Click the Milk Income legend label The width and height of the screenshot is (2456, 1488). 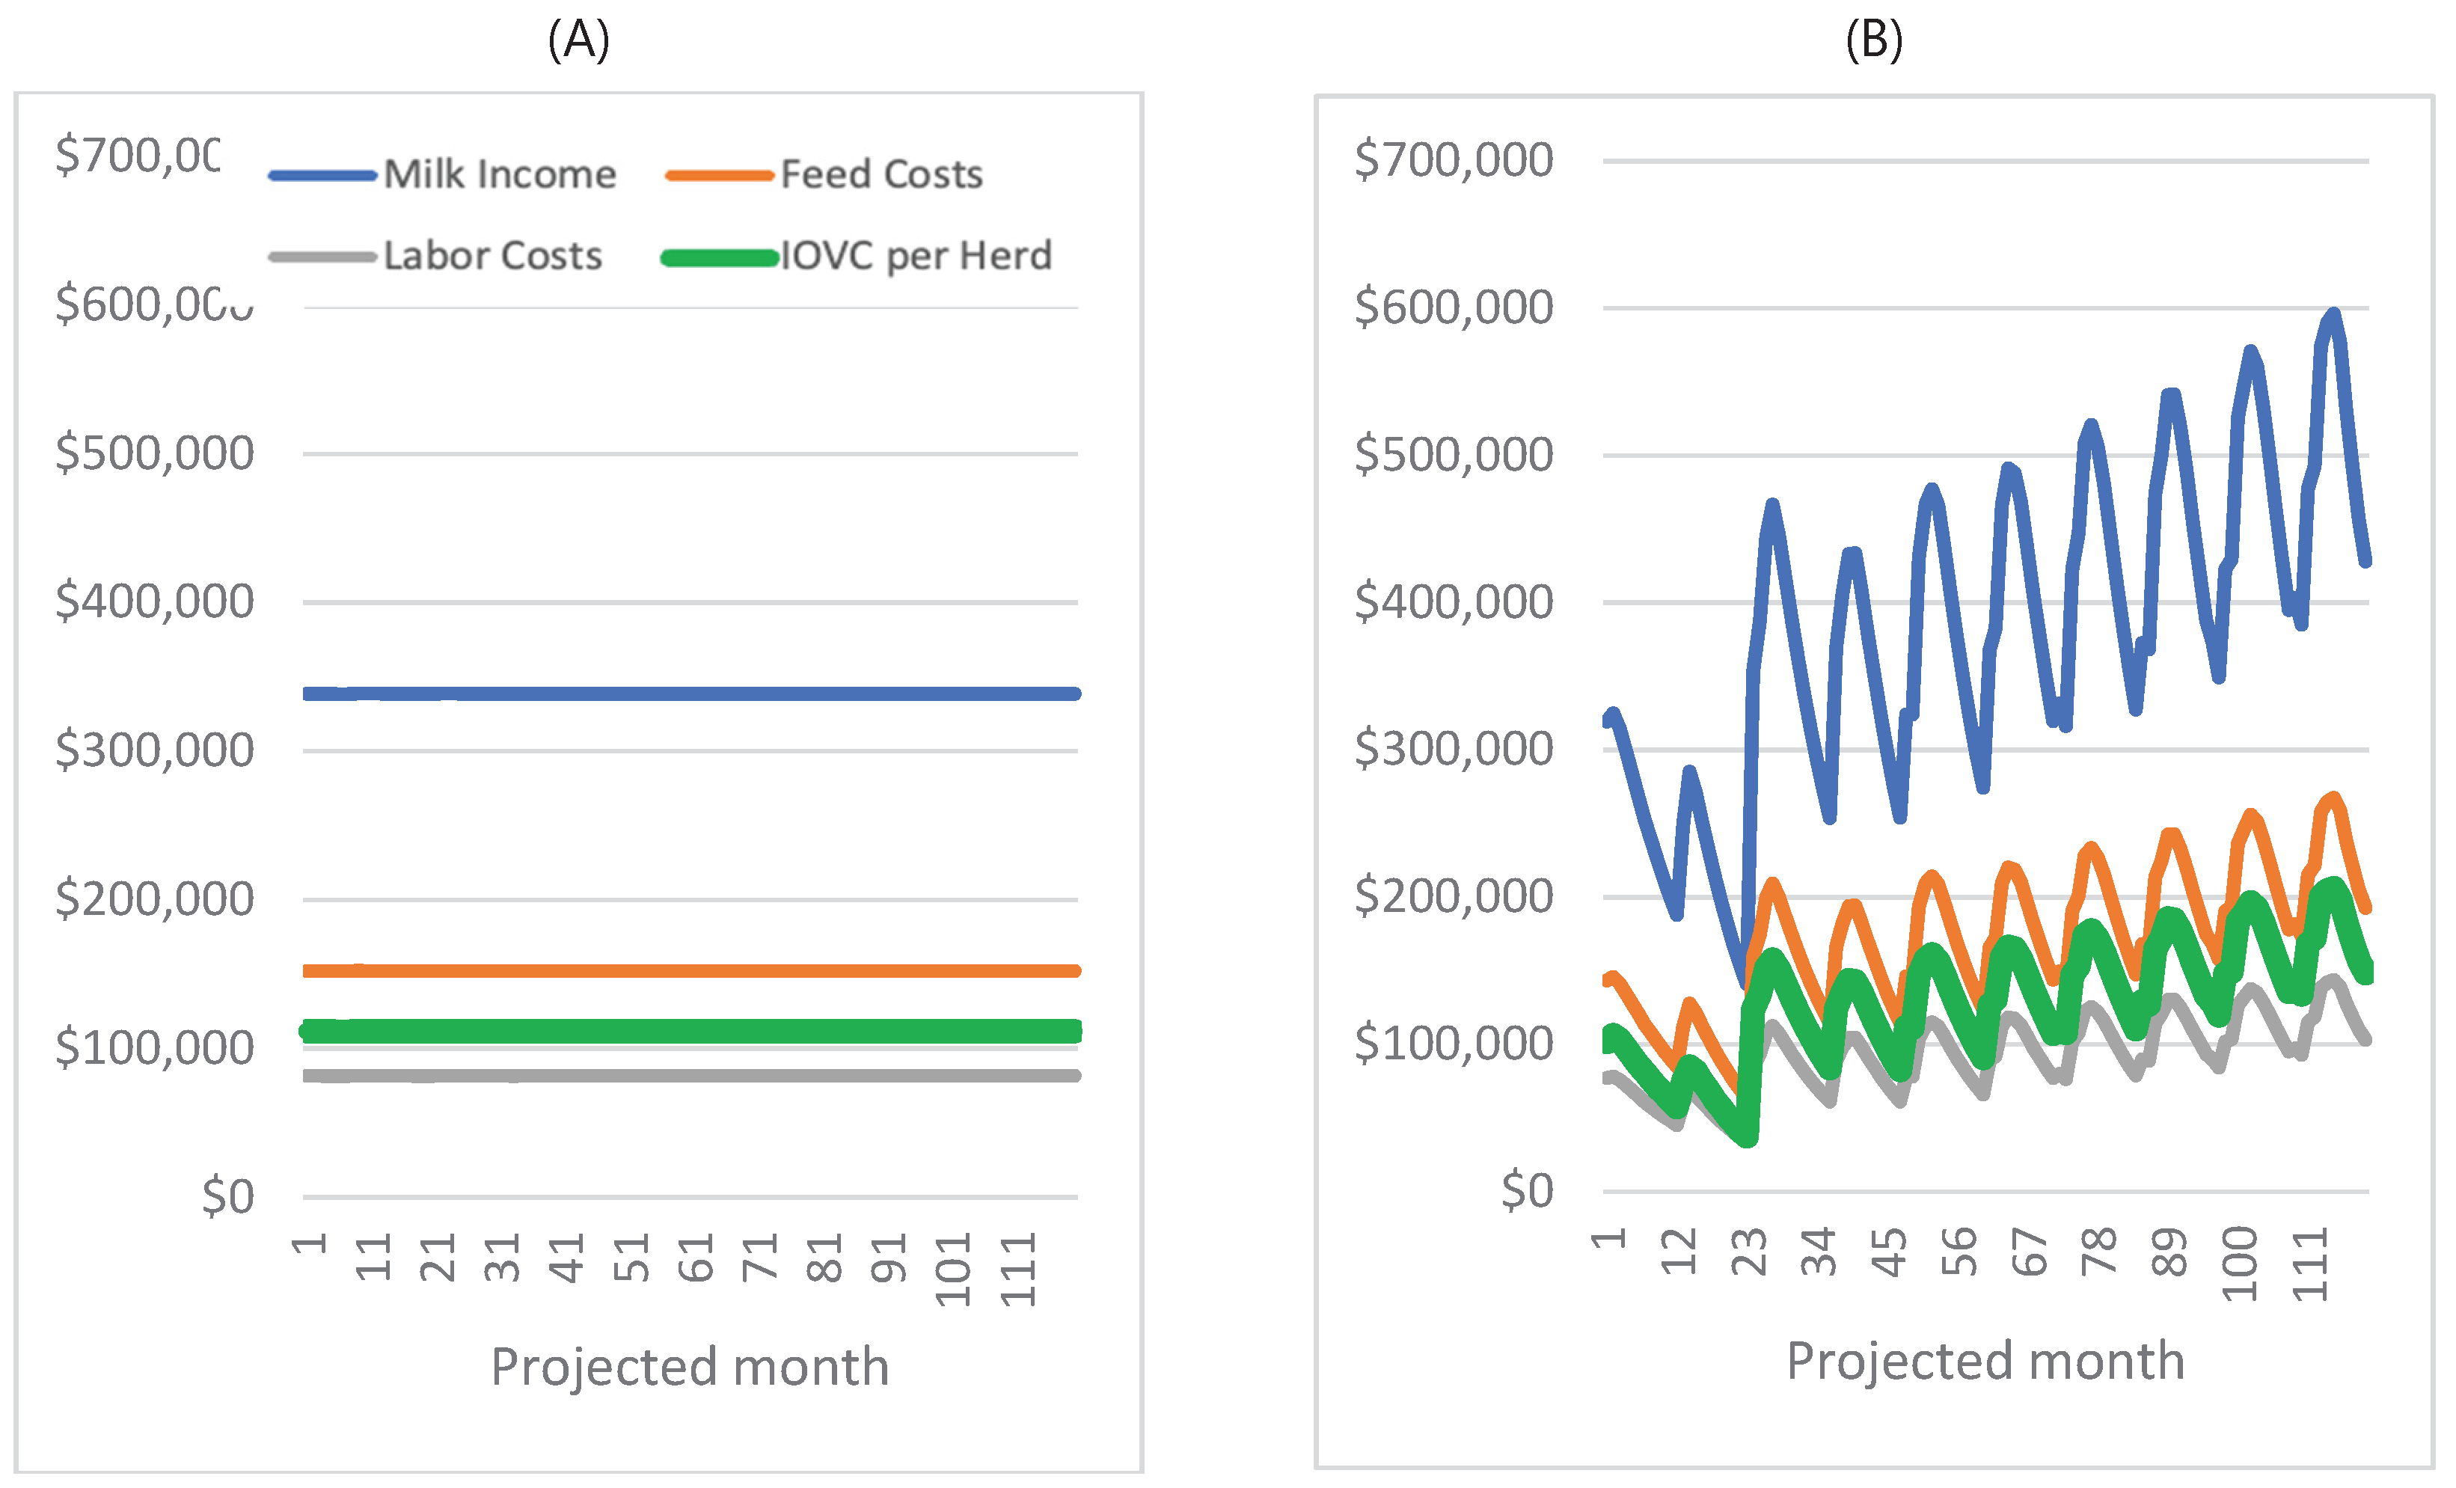[500, 174]
